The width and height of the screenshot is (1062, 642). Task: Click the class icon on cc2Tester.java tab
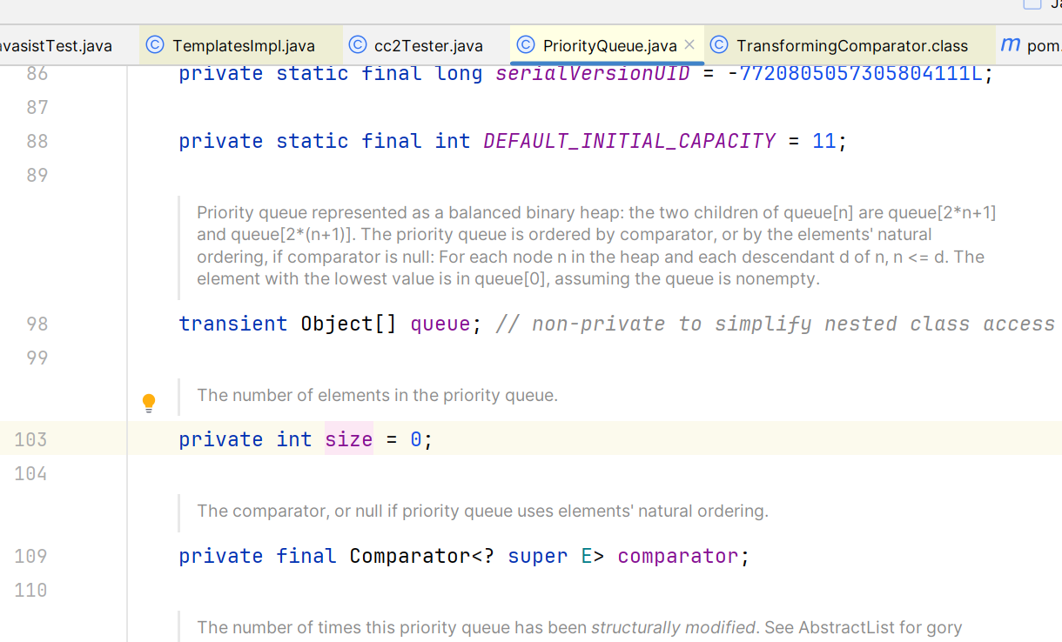tap(357, 45)
